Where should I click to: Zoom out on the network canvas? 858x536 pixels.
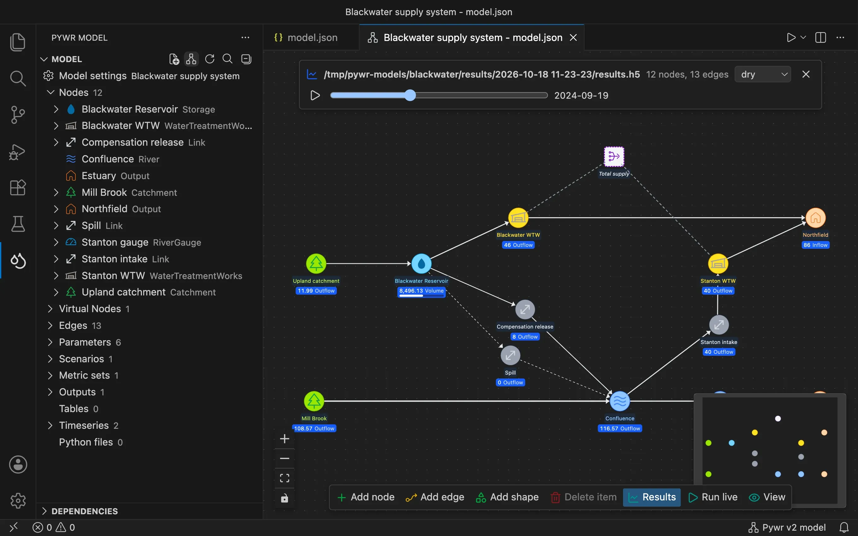pyautogui.click(x=284, y=458)
